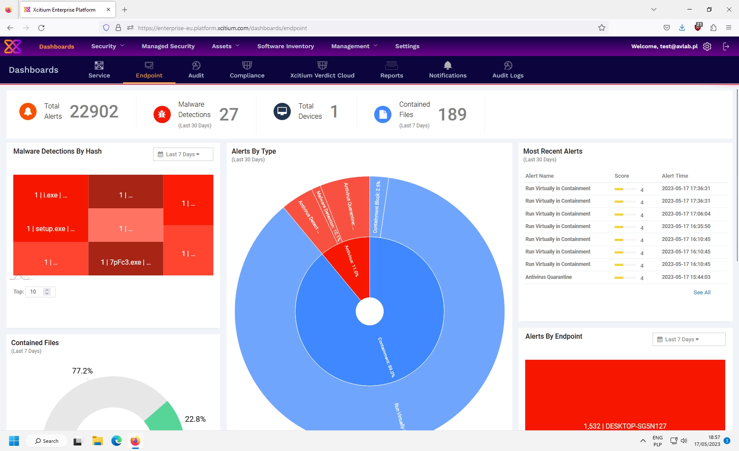The image size is (739, 451).
Task: Expand the Management menu
Action: tap(354, 46)
